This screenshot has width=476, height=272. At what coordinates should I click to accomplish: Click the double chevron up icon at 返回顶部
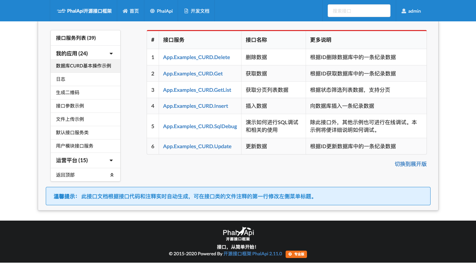[112, 175]
